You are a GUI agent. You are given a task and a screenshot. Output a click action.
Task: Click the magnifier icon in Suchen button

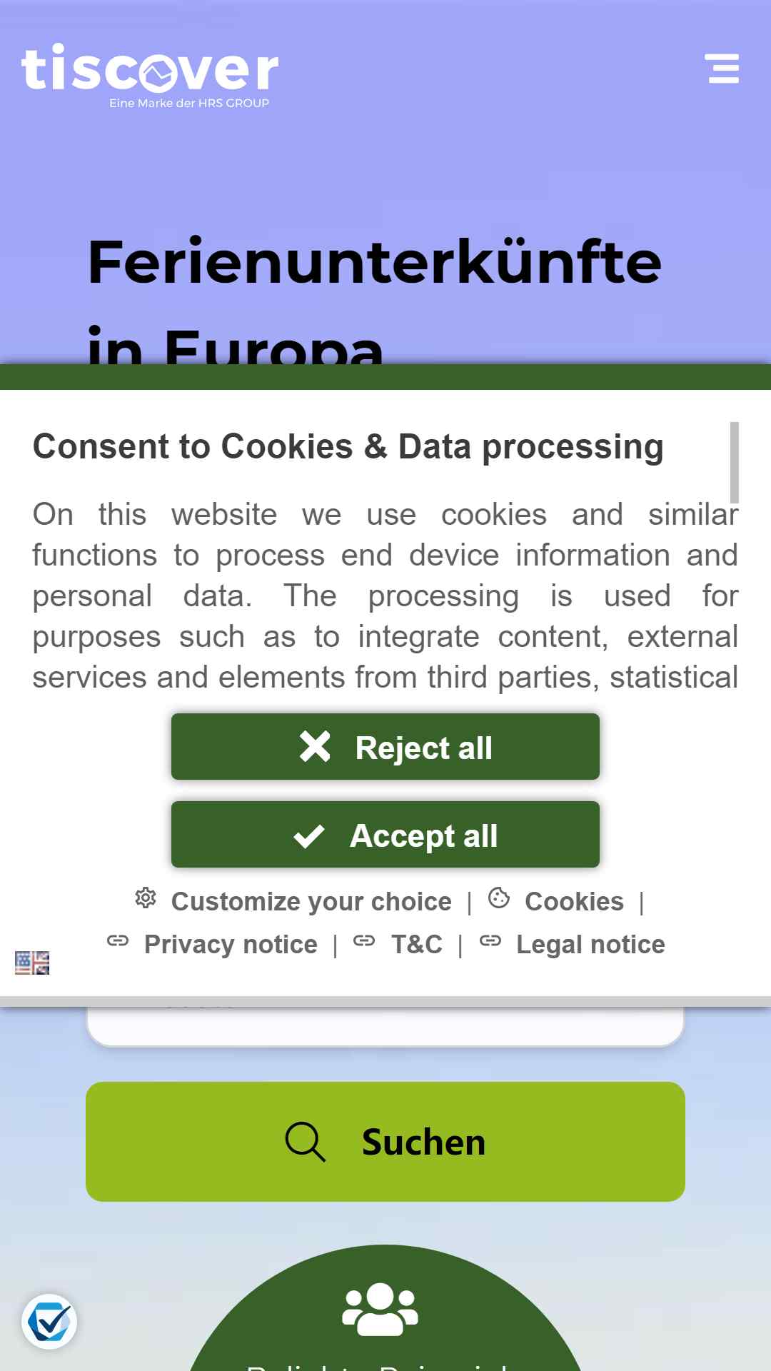306,1141
